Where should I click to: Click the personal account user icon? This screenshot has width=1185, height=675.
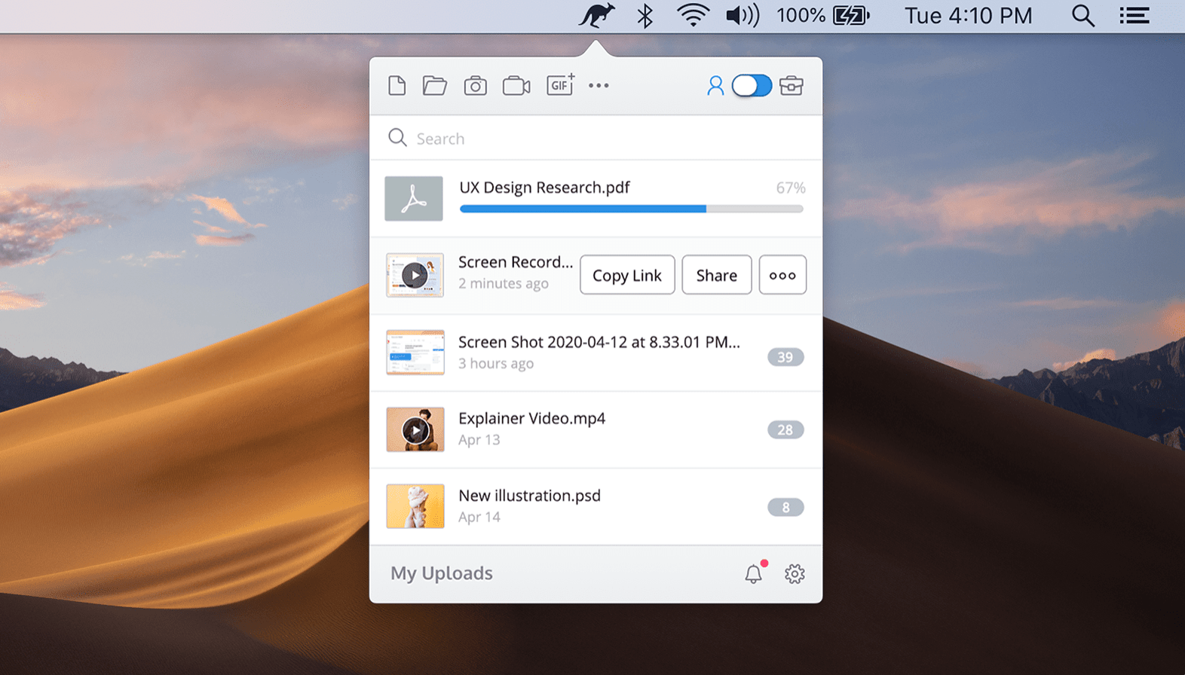click(x=715, y=86)
